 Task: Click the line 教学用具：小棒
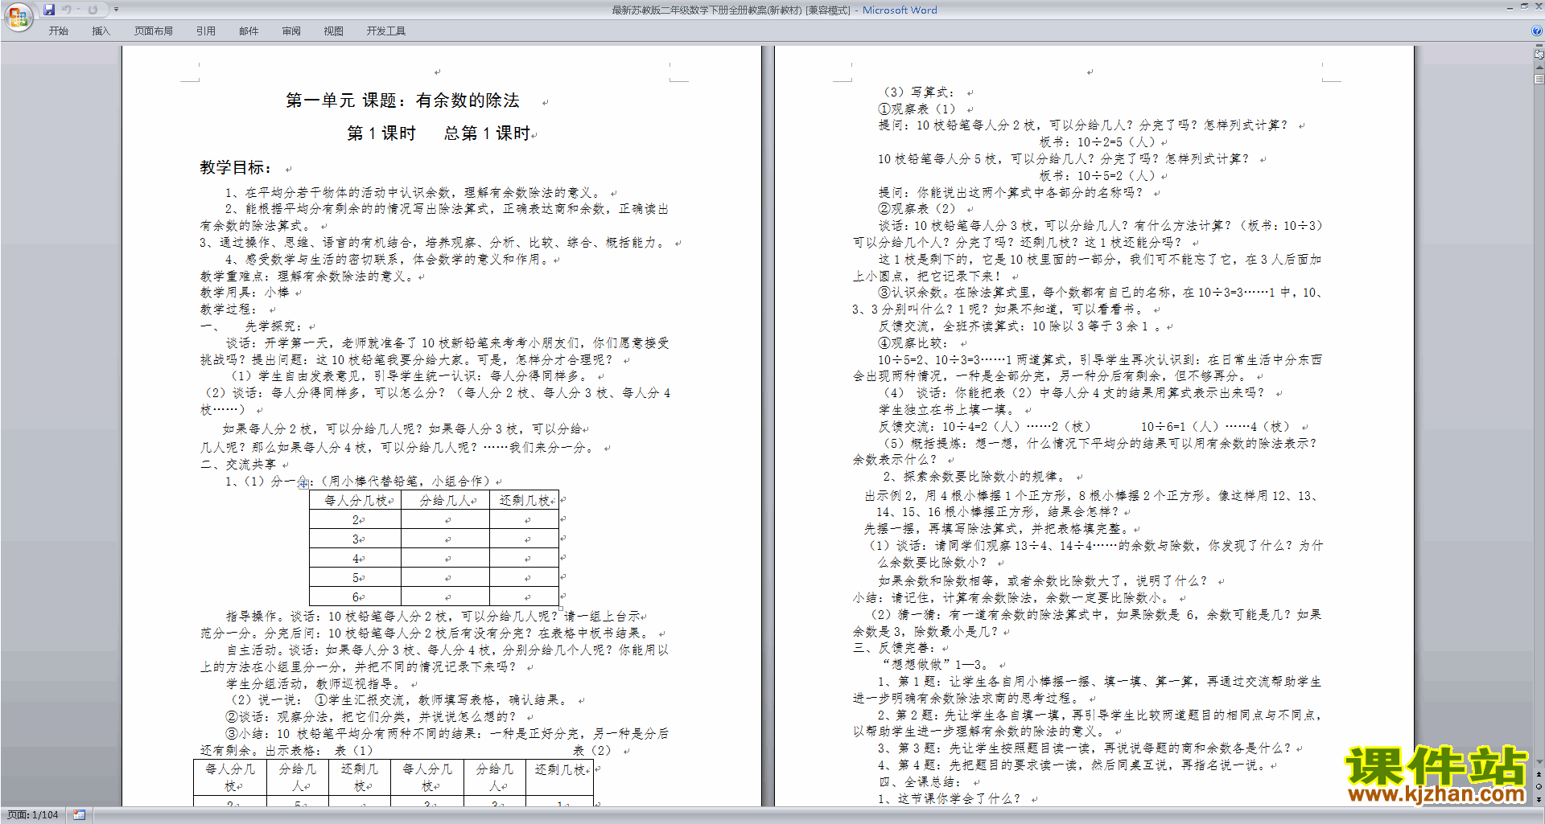point(245,293)
